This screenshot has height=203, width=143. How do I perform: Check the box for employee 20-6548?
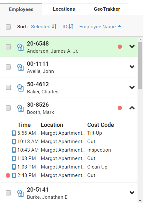click(x=8, y=47)
